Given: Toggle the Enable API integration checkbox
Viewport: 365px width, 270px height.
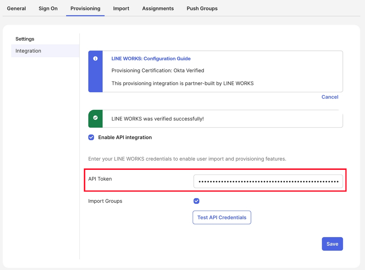Looking at the screenshot, I should point(91,137).
